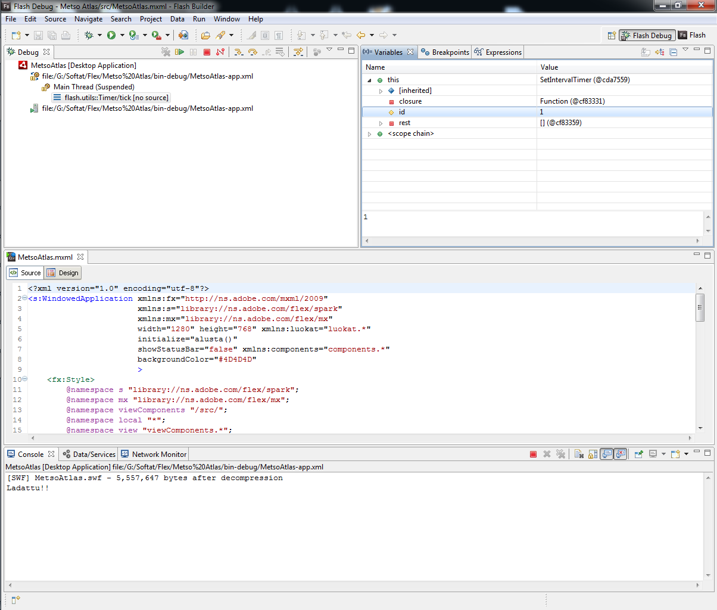
Task: Select the Flash Debug perspective button
Action: (x=647, y=35)
